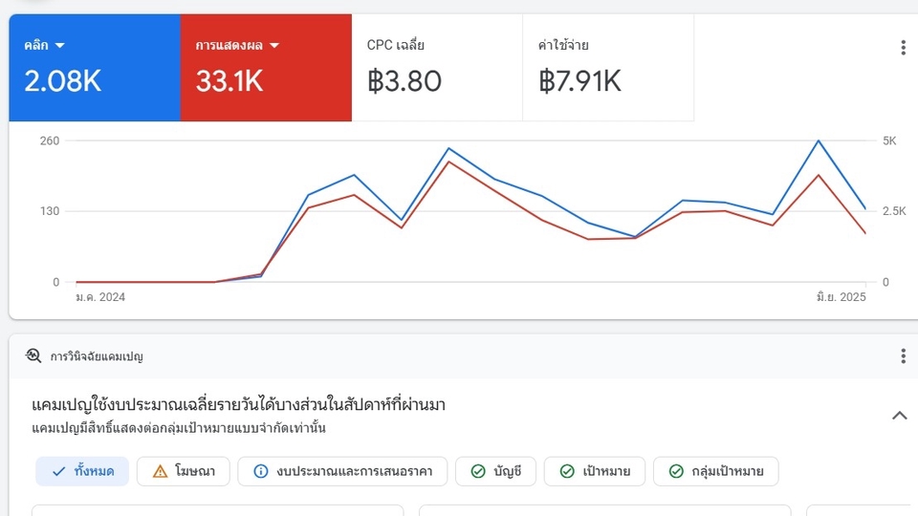Click the highest peak of the blue line
This screenshot has height=516, width=918.
[x=818, y=141]
